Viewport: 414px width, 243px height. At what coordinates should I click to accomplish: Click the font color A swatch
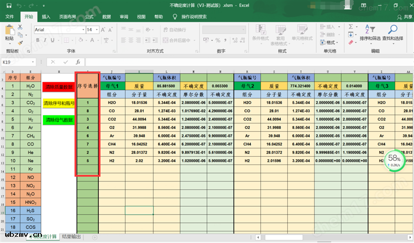coord(93,40)
